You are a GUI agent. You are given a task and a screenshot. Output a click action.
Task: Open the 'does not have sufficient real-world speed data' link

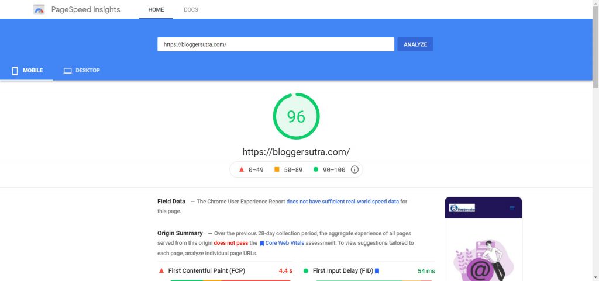(x=343, y=202)
